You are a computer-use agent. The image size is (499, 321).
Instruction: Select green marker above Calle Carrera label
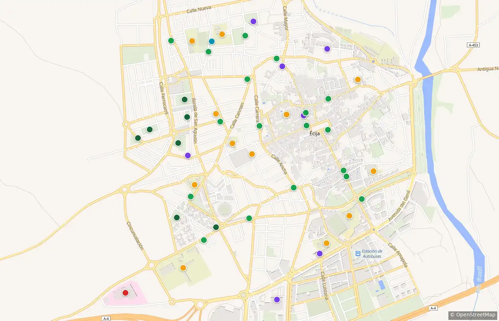(247, 79)
